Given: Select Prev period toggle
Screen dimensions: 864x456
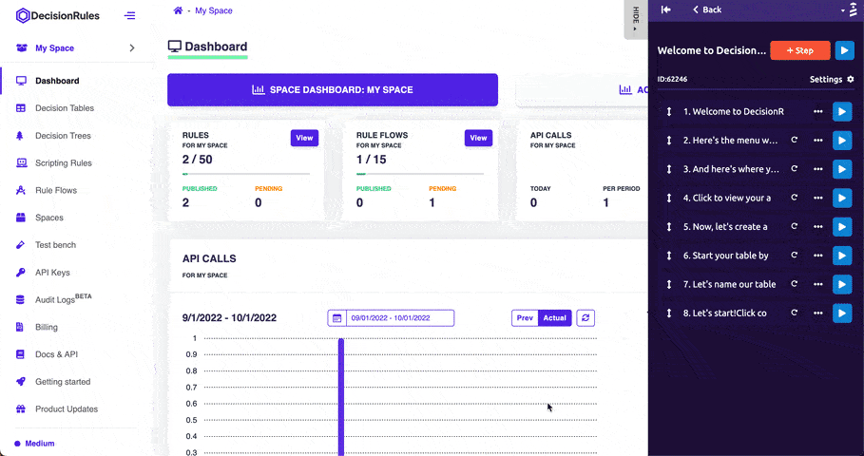Looking at the screenshot, I should coord(525,317).
